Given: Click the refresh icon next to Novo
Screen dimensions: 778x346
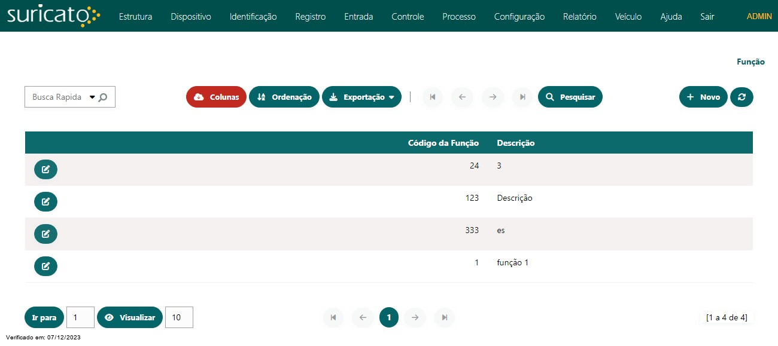Looking at the screenshot, I should click(741, 97).
